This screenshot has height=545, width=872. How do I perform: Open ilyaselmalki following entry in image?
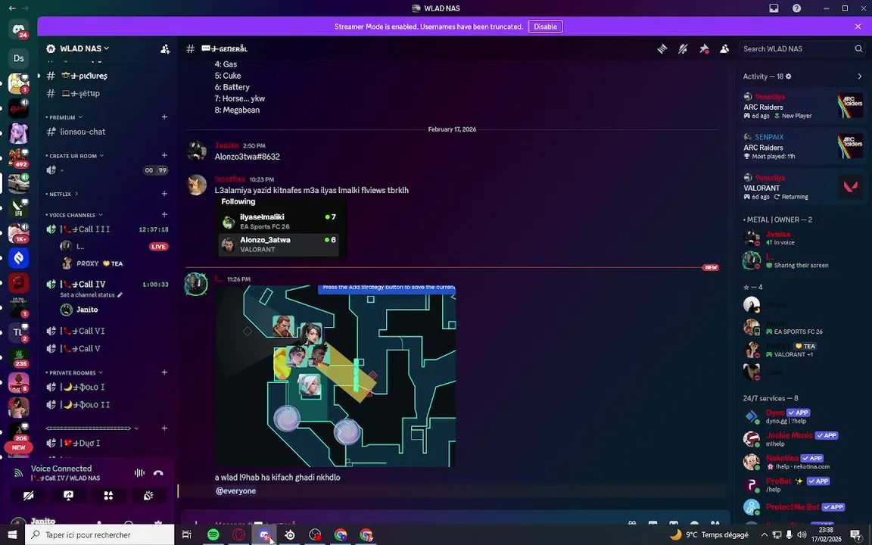279,221
